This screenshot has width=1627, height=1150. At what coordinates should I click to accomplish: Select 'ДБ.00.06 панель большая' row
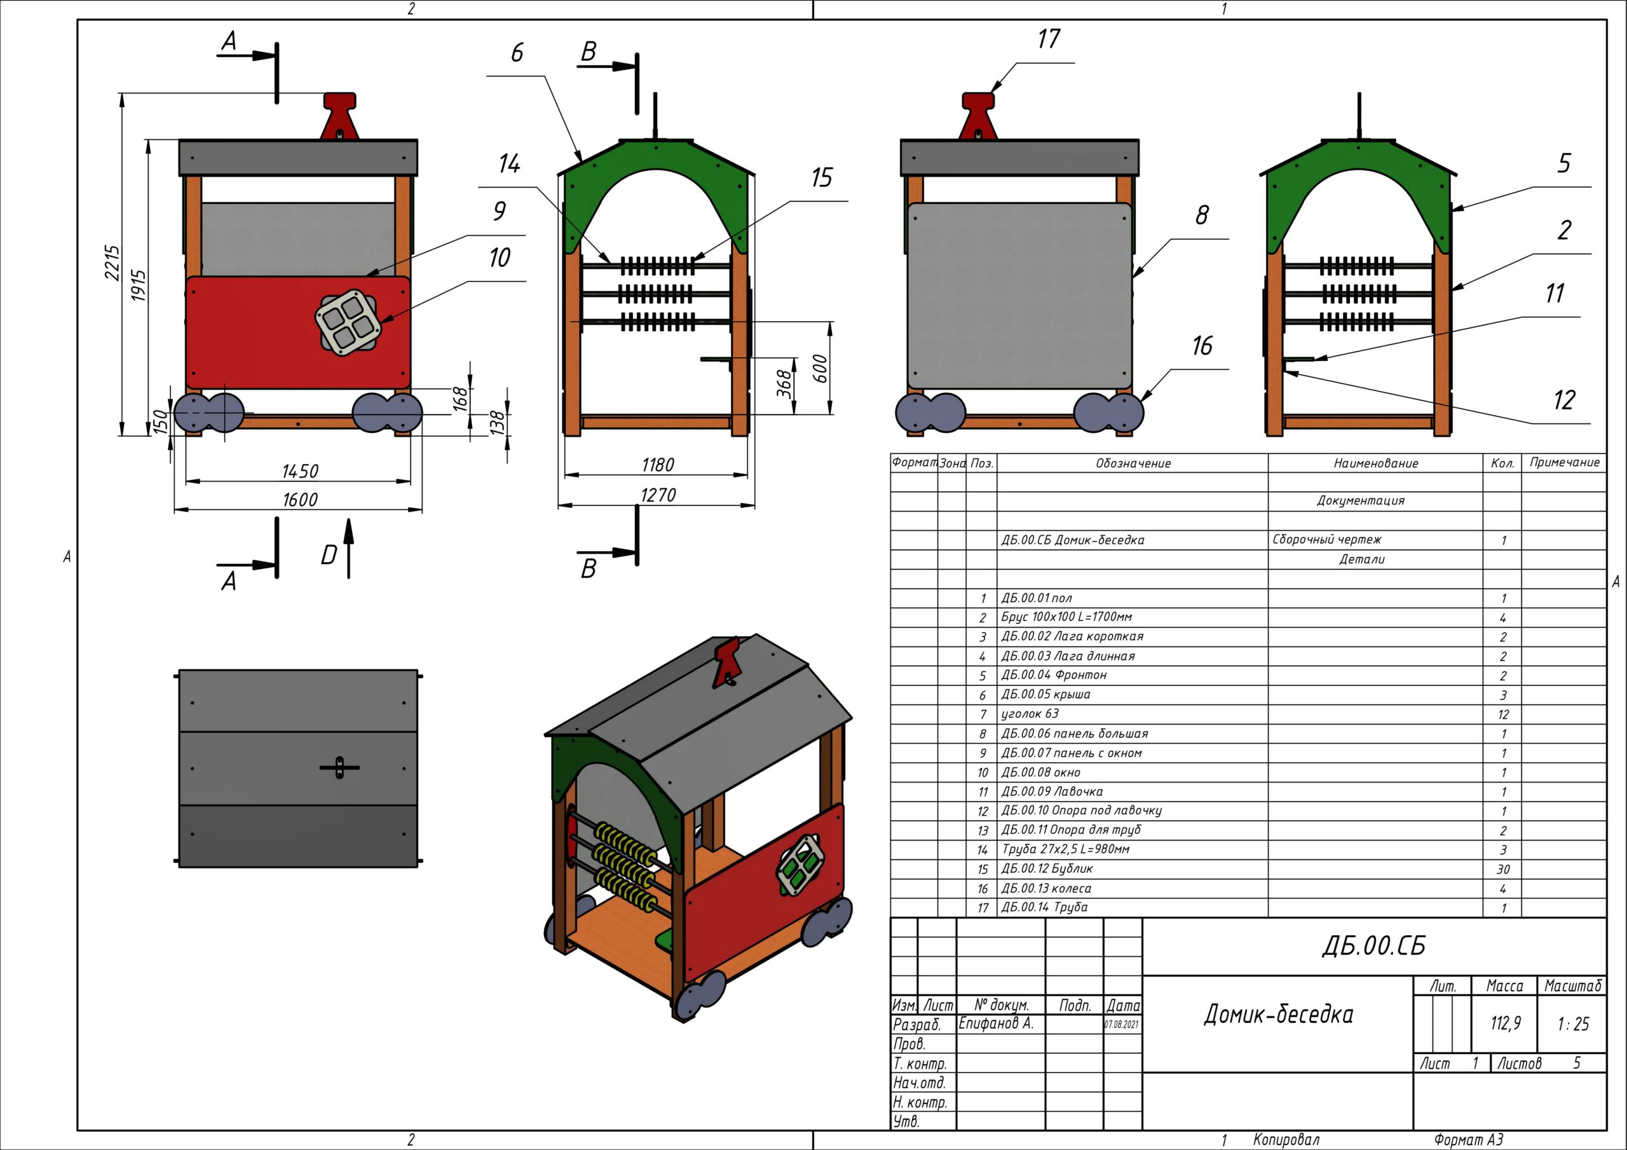pos(1248,734)
